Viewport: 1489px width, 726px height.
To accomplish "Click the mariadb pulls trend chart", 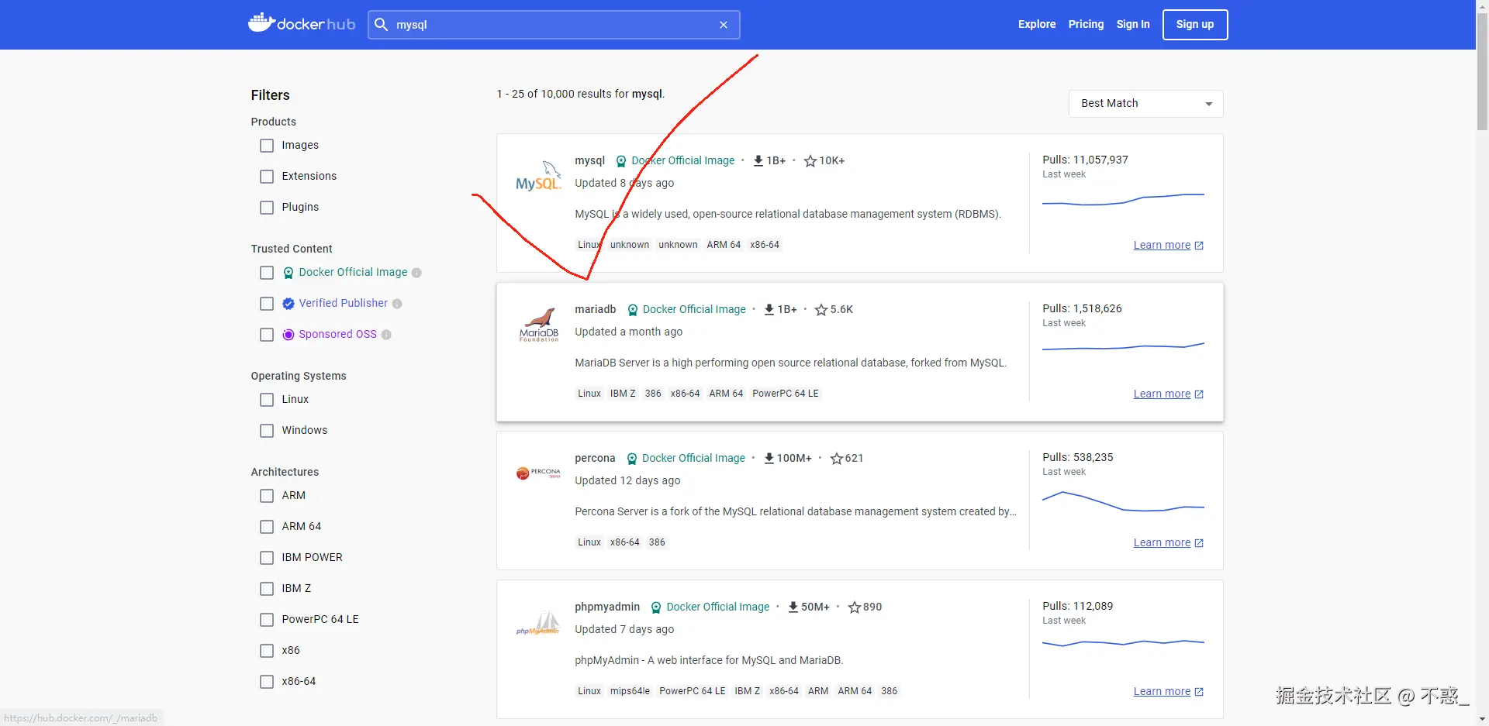I will coord(1123,346).
